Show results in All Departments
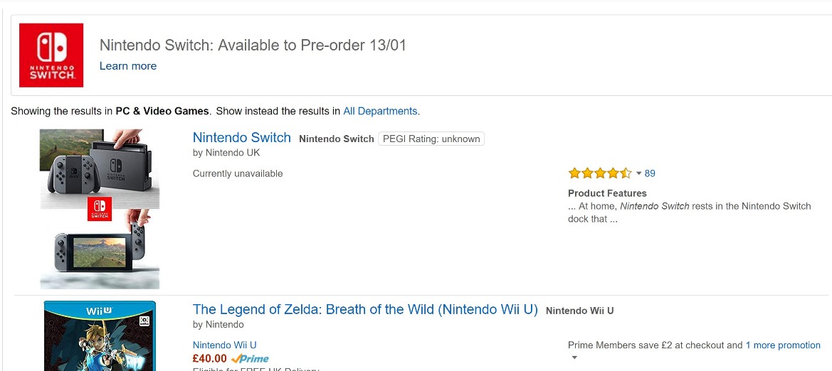The width and height of the screenshot is (832, 371). pos(381,111)
